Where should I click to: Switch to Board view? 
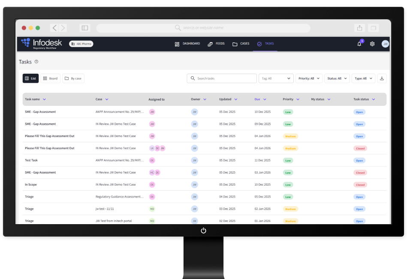[50, 78]
